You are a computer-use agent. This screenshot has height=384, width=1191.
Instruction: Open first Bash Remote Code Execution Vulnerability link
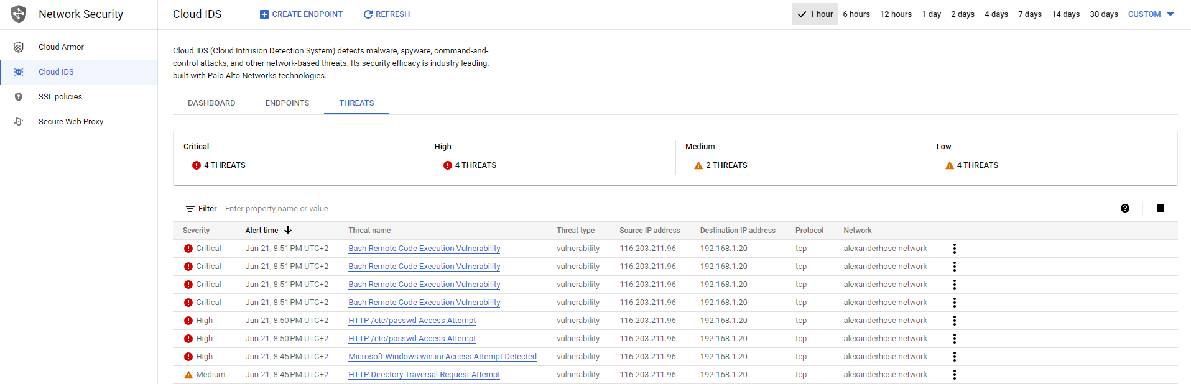pos(424,249)
